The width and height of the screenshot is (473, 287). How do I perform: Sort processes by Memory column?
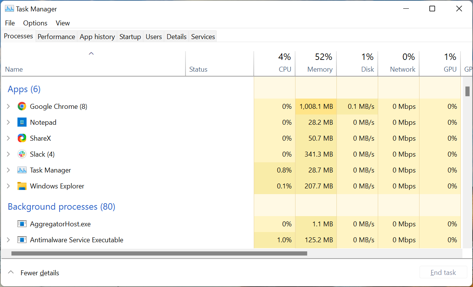pos(319,63)
